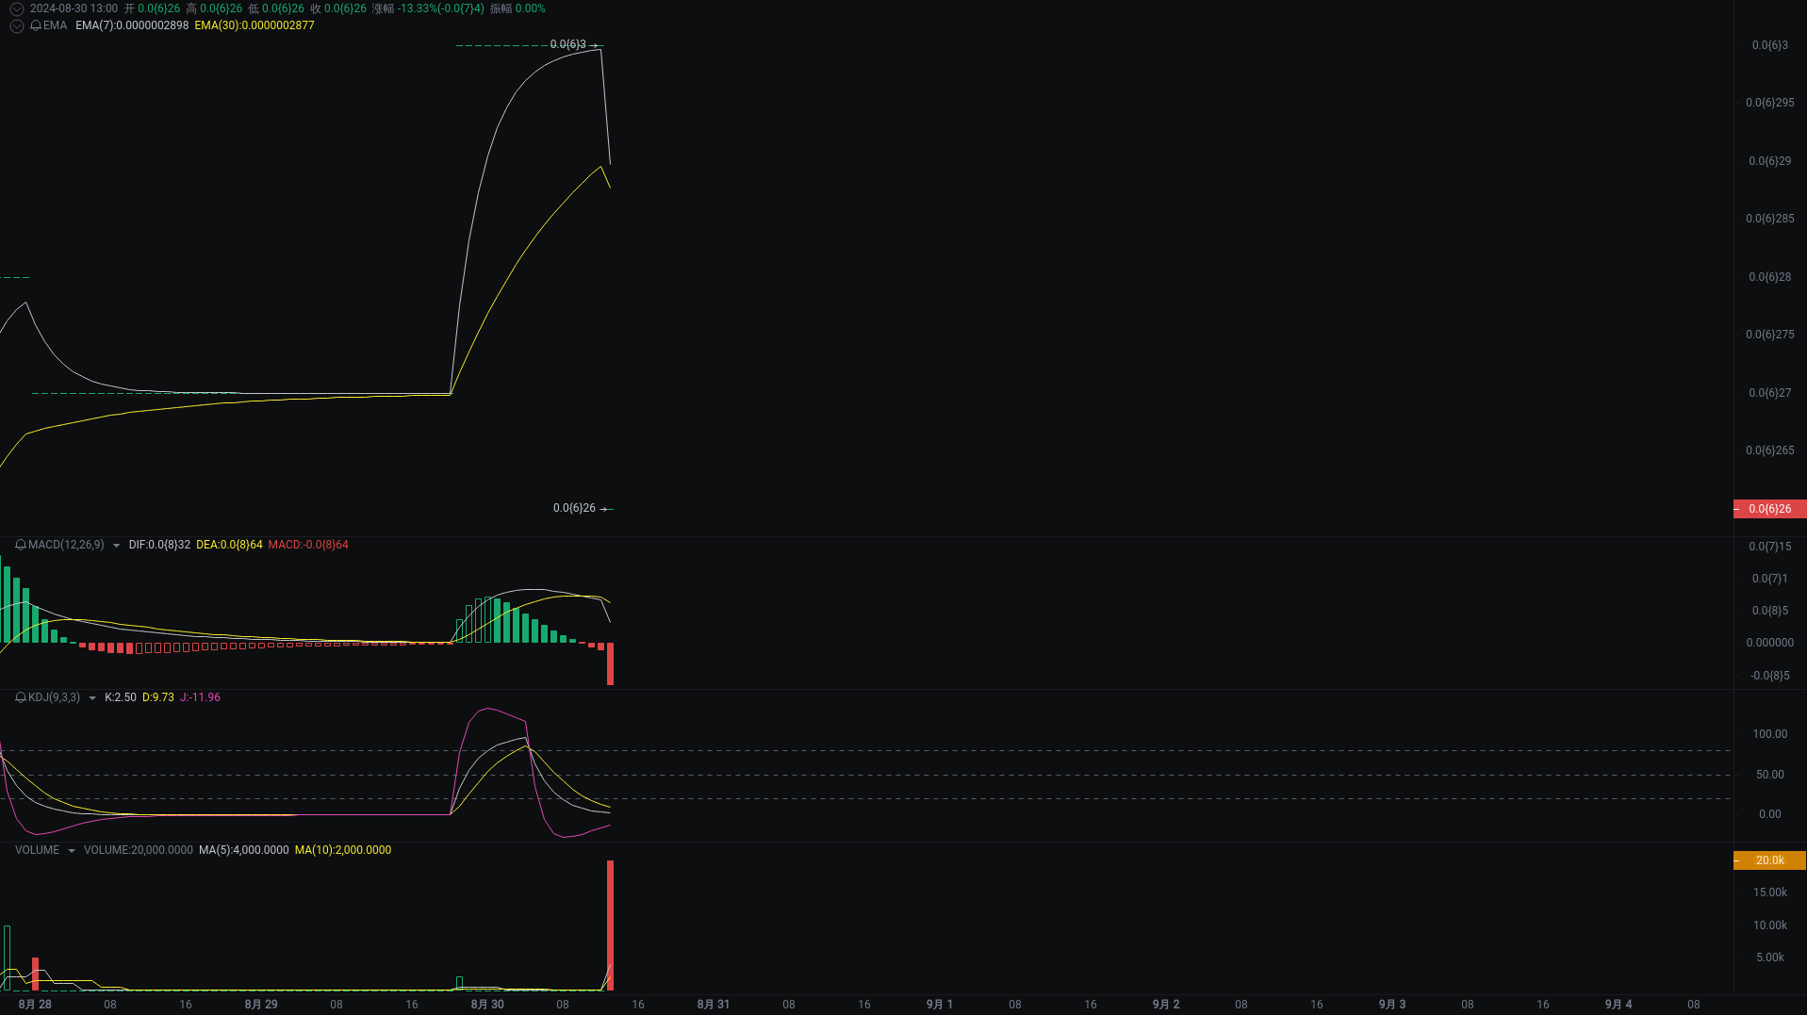Click the 8月30 date on the time axis
The height and width of the screenshot is (1015, 1807).
tap(486, 1005)
